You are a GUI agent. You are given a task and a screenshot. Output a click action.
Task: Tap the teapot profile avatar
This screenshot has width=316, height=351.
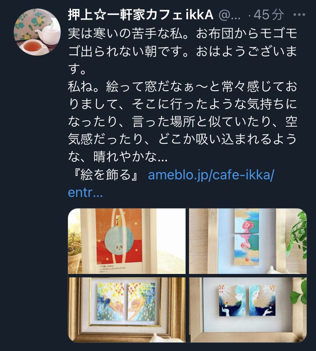click(37, 32)
